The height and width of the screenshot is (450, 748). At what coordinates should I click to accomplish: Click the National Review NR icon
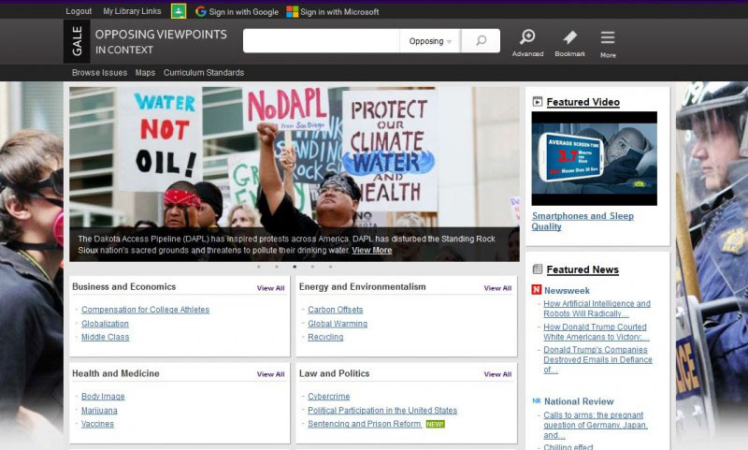pos(536,400)
